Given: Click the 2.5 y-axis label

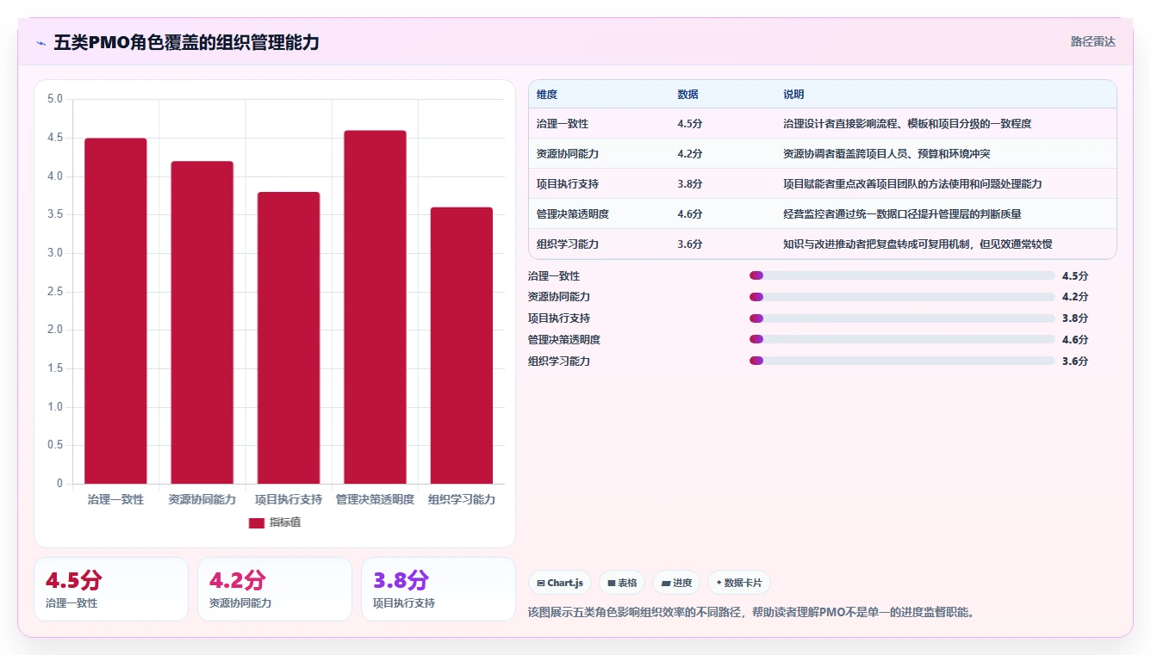Looking at the screenshot, I should (54, 292).
